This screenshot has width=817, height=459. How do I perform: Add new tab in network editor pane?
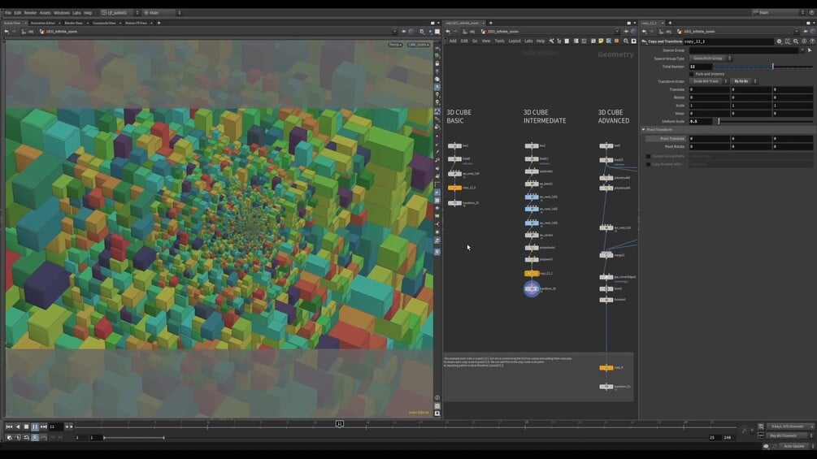pos(490,23)
